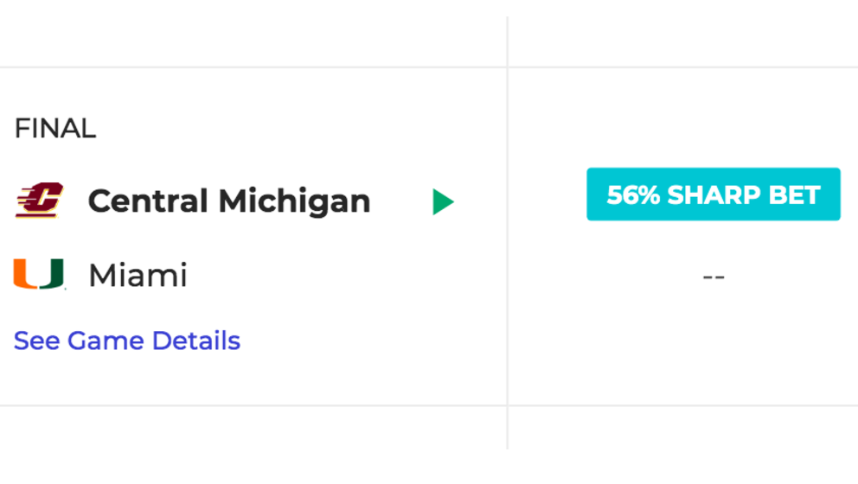Click the empty header cell above FINAL
The image size is (858, 484).
point(253,41)
